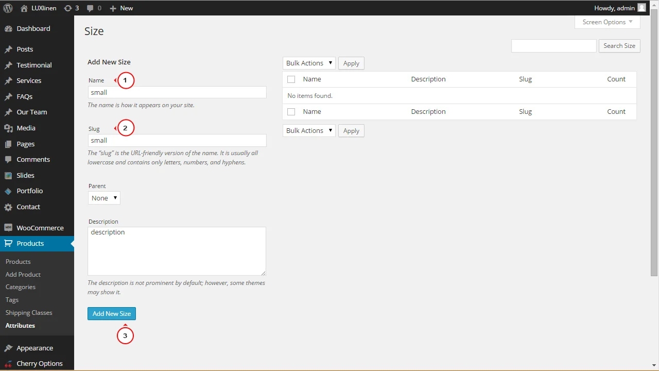This screenshot has height=371, width=659.
Task: Open the Parent dropdown
Action: (104, 198)
